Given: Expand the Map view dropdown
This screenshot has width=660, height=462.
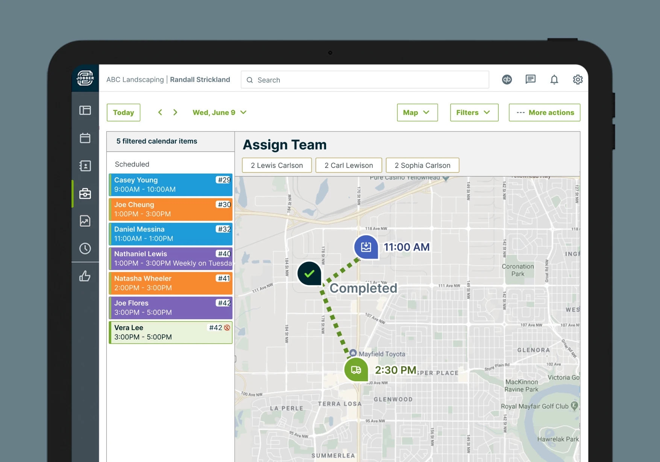Looking at the screenshot, I should [x=417, y=113].
